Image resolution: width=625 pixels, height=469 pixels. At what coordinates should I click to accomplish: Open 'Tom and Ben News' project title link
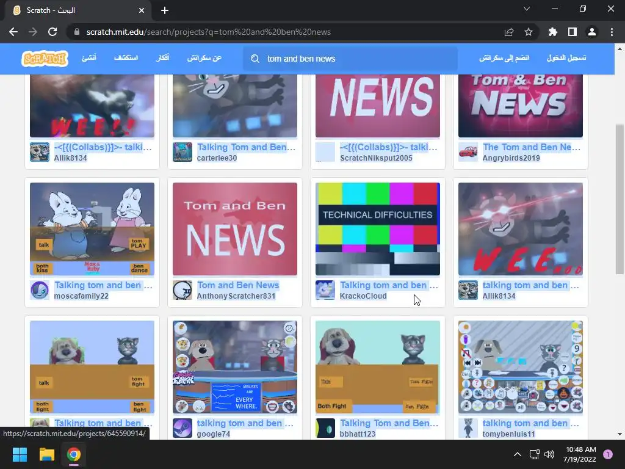(x=238, y=285)
